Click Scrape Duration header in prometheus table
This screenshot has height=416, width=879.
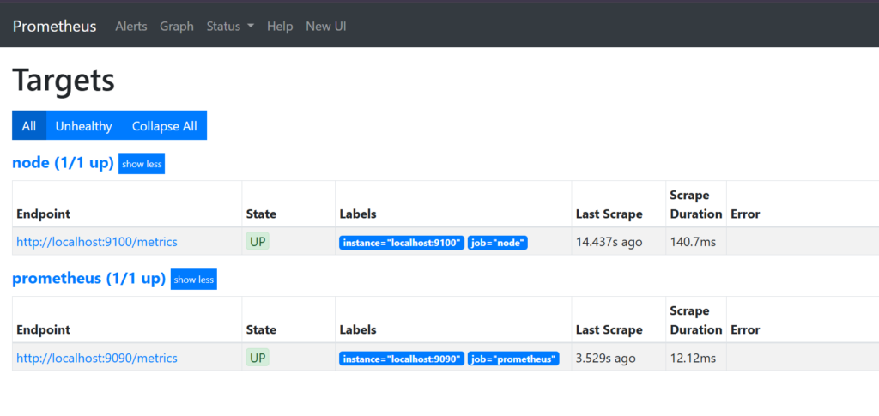tap(695, 320)
